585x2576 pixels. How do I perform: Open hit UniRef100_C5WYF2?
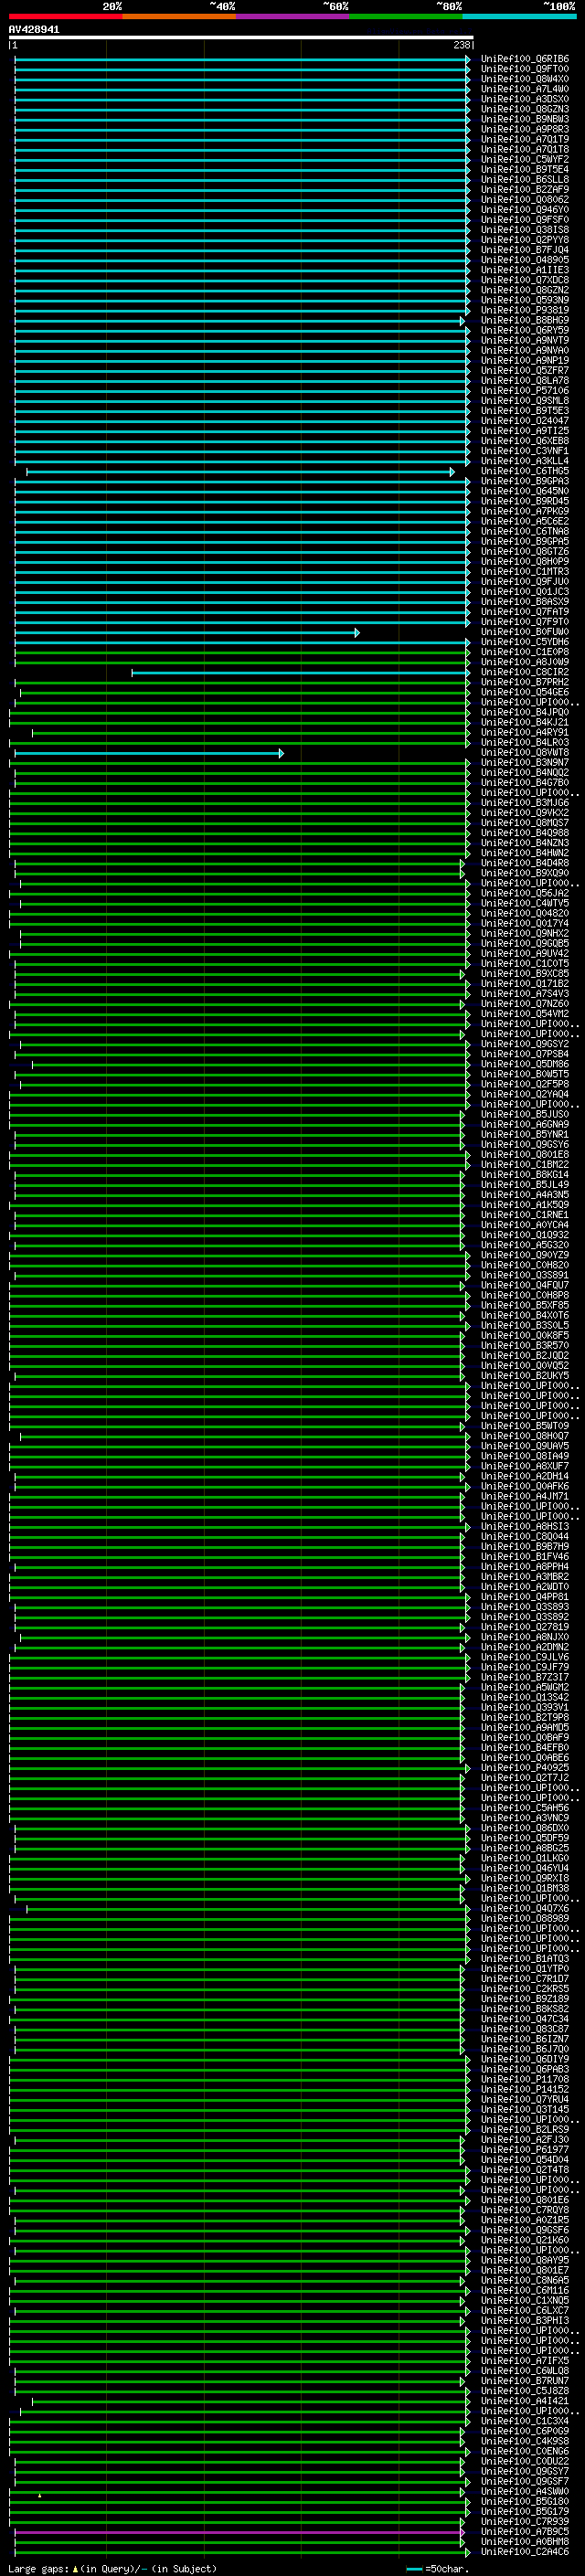(x=524, y=159)
